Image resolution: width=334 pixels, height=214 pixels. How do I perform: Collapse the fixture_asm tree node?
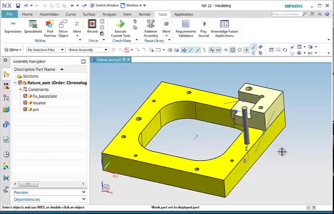pos(15,82)
